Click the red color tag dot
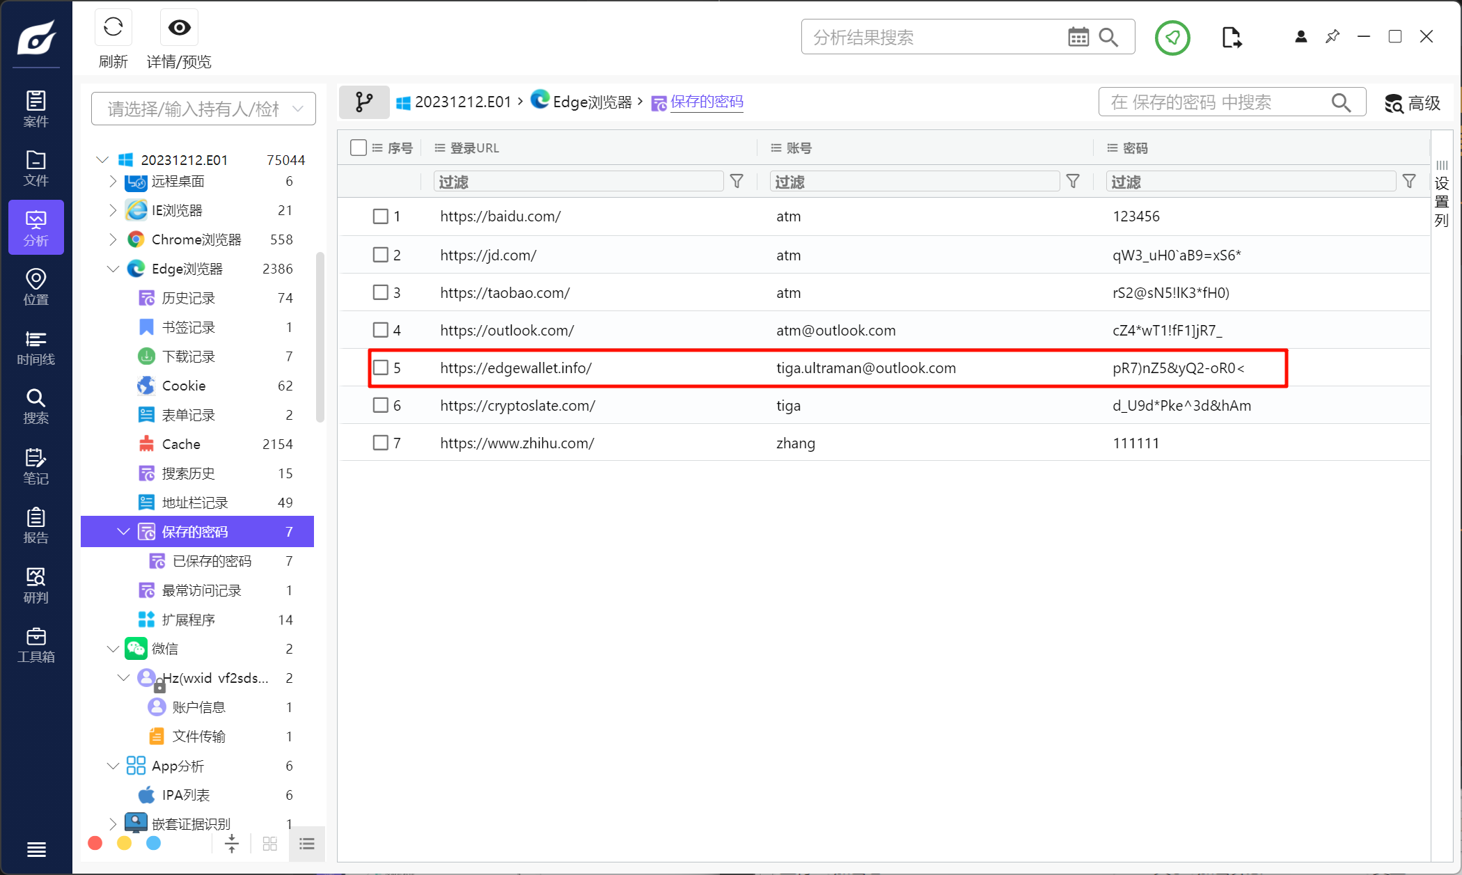Viewport: 1462px width, 875px height. 95,844
